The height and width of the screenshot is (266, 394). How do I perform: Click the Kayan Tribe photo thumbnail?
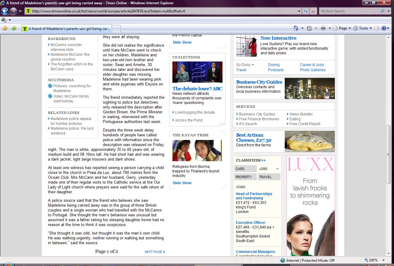click(197, 151)
